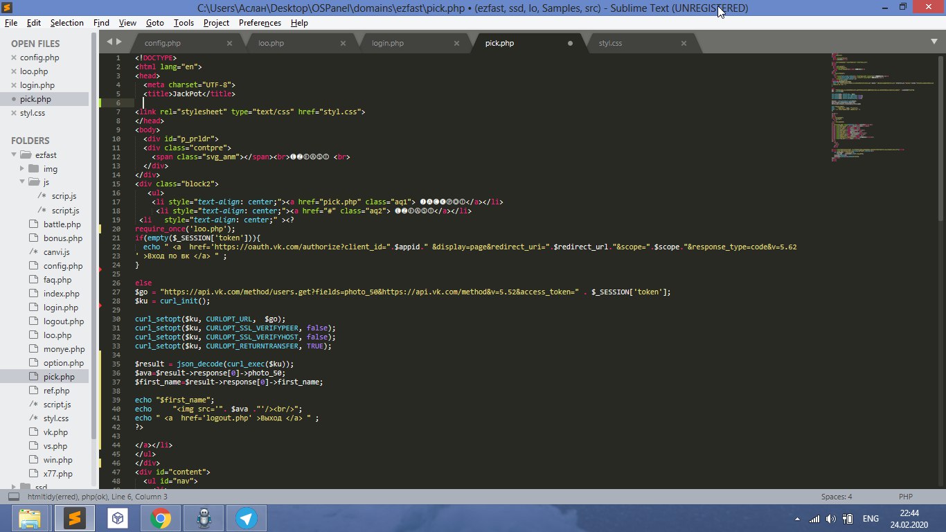Image resolution: width=946 pixels, height=532 pixels.
Task: Open logout.php in the sidebar
Action: [x=63, y=321]
